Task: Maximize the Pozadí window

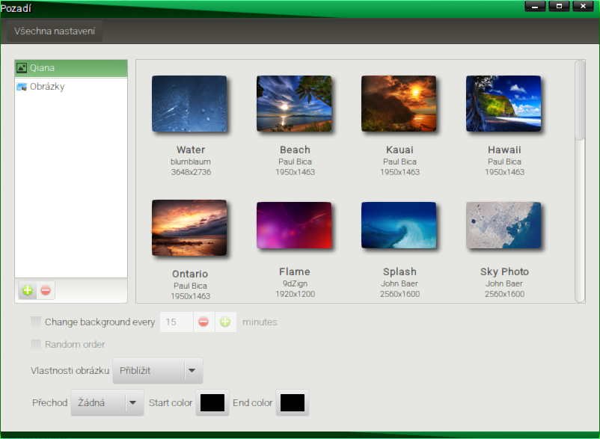Action: click(559, 6)
